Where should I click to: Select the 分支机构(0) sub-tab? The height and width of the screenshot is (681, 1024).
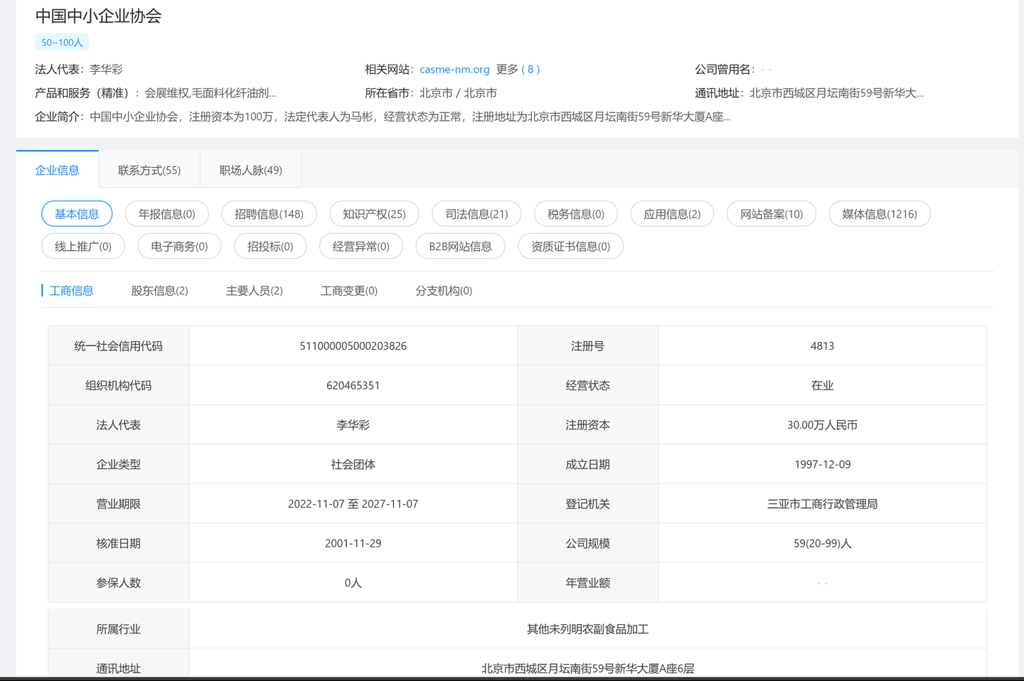point(444,291)
